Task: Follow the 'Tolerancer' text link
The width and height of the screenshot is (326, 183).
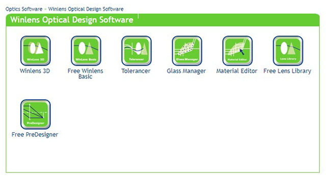Action: pos(136,71)
